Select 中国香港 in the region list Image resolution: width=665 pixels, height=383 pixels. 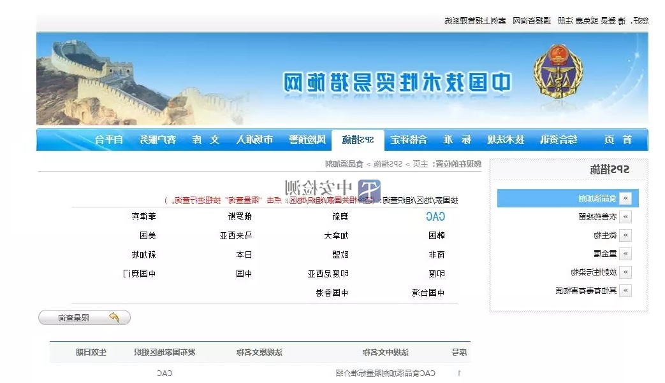pos(332,293)
